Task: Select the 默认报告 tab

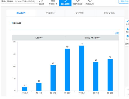Action: point(21,13)
